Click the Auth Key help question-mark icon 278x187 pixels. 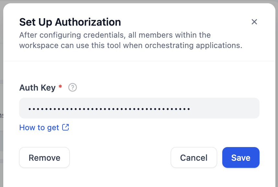tap(73, 87)
